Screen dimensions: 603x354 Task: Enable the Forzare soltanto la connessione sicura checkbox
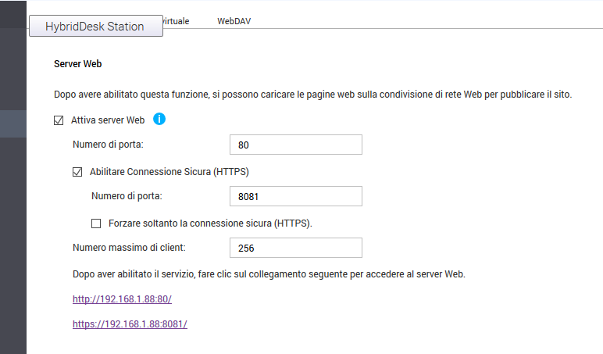tap(96, 223)
